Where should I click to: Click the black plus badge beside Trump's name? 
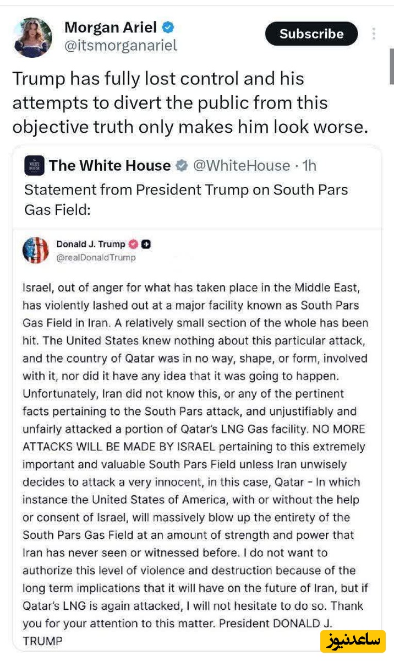[x=146, y=244]
